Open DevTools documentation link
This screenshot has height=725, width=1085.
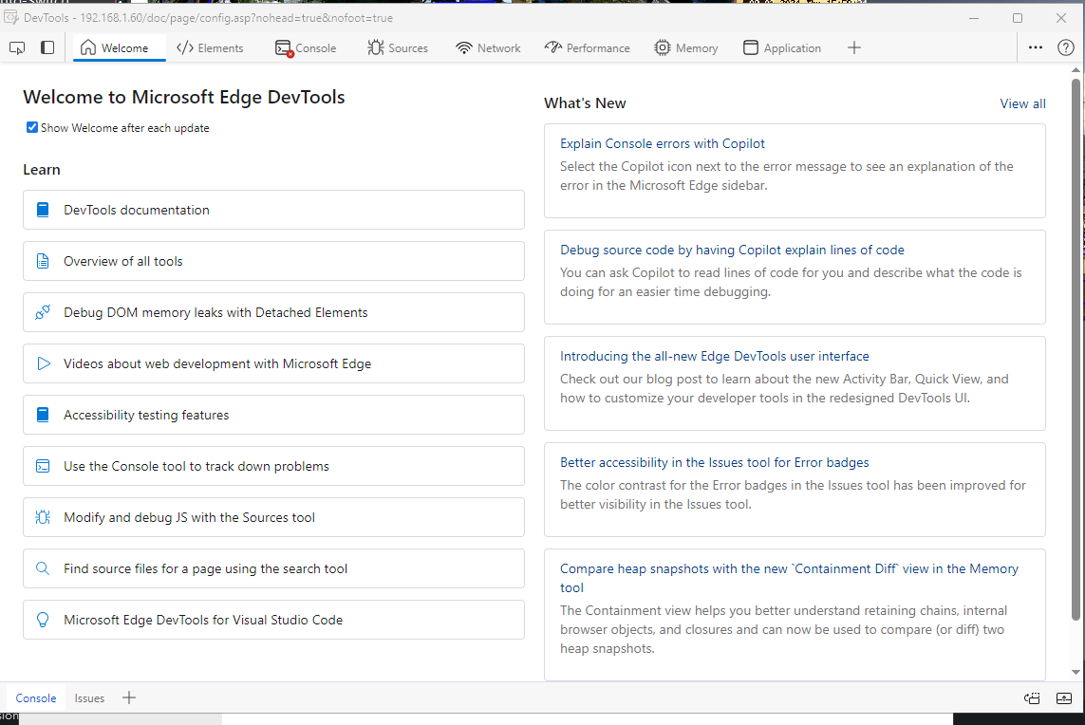137,210
